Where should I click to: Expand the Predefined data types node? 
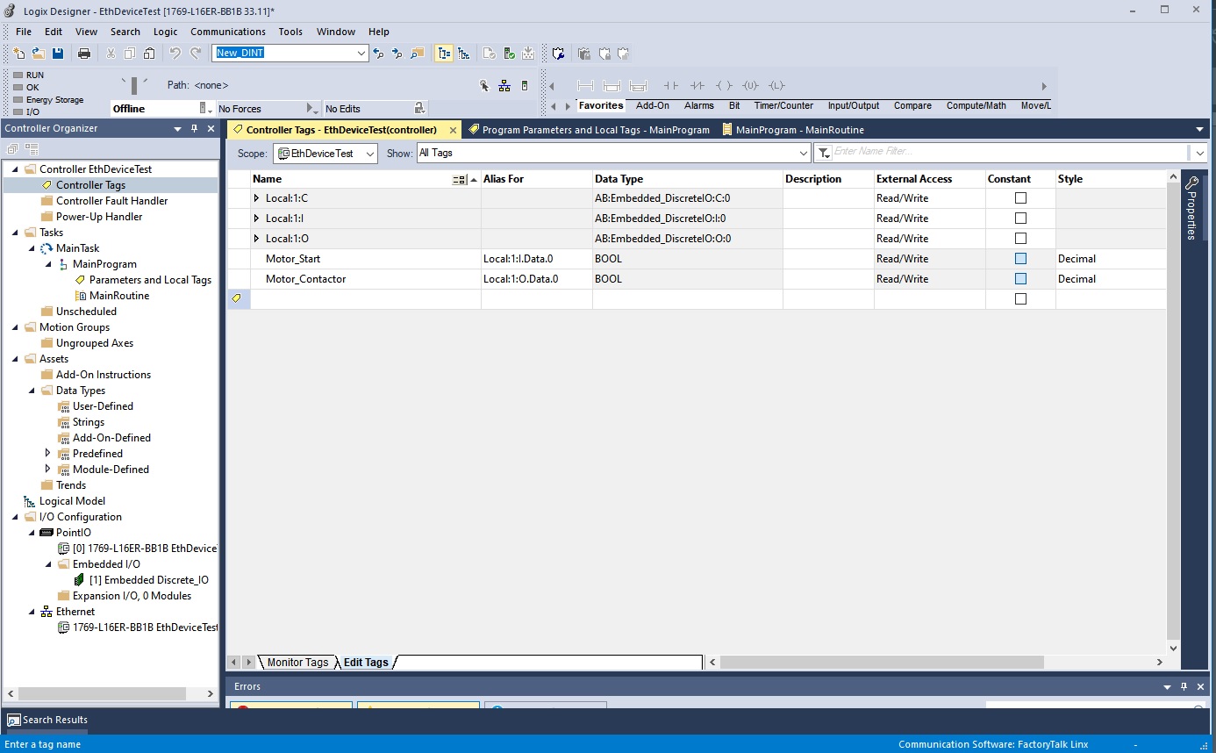click(47, 454)
